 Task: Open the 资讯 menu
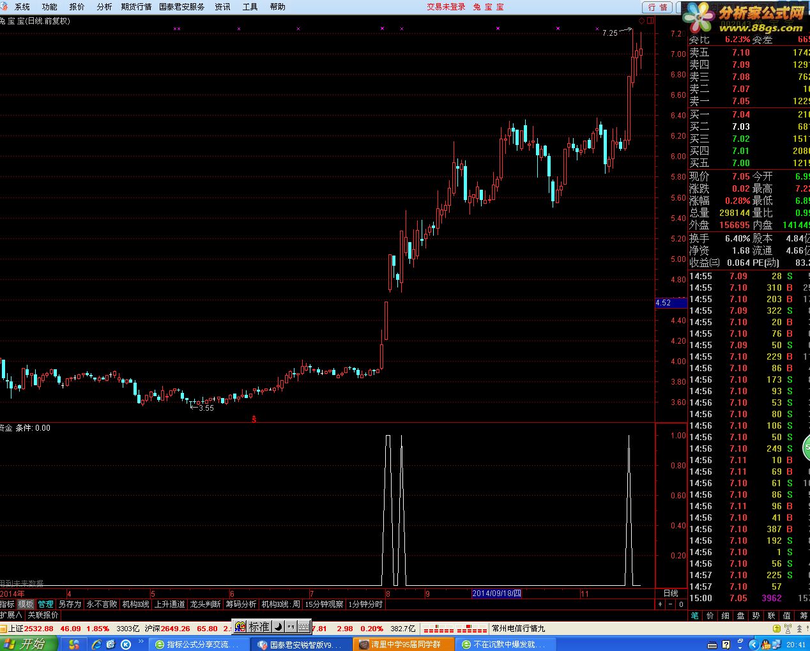(222, 7)
